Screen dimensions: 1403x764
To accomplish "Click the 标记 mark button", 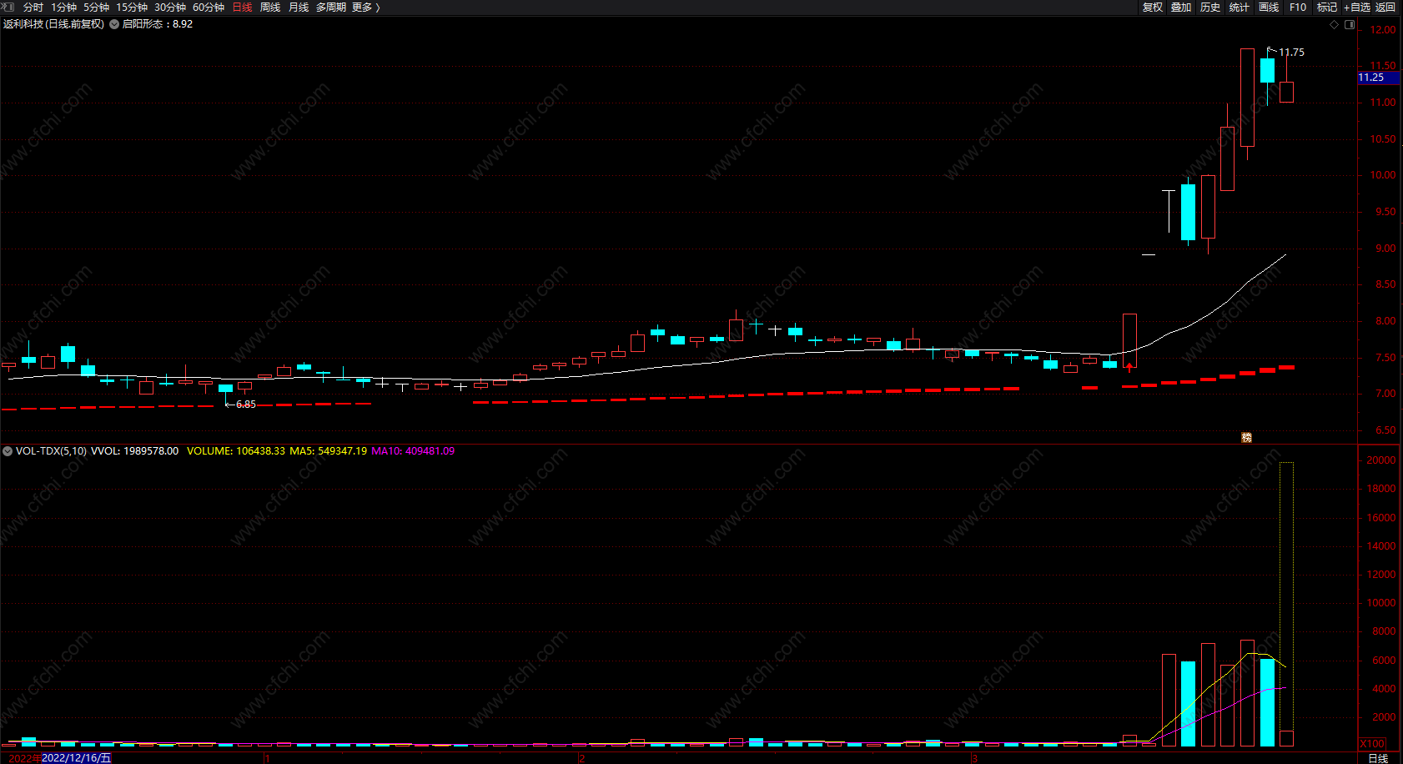I will 1327,7.
